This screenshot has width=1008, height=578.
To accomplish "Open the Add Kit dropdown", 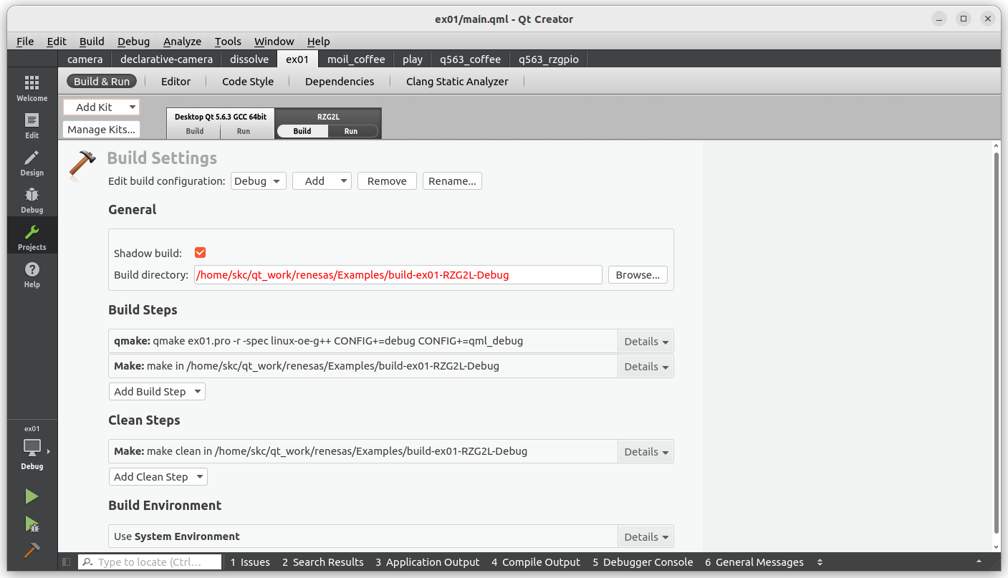I will pyautogui.click(x=100, y=107).
